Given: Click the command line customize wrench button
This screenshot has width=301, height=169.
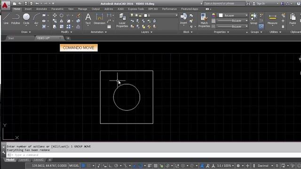Looking at the screenshot, I should click(3, 153).
